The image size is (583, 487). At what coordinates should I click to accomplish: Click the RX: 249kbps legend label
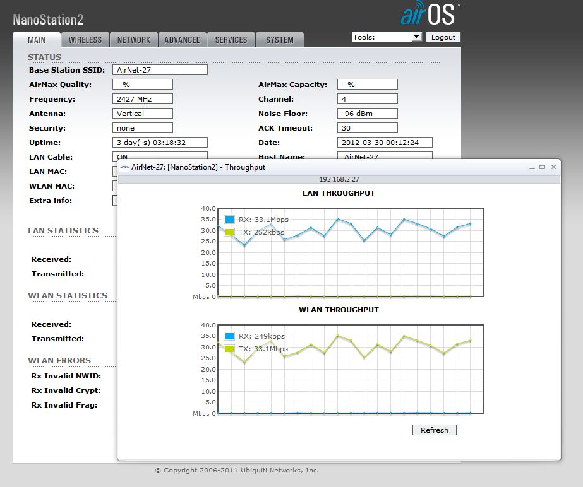[261, 336]
